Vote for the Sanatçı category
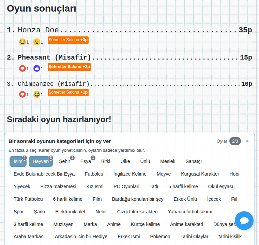The width and height of the screenshot is (259, 245). [194, 161]
